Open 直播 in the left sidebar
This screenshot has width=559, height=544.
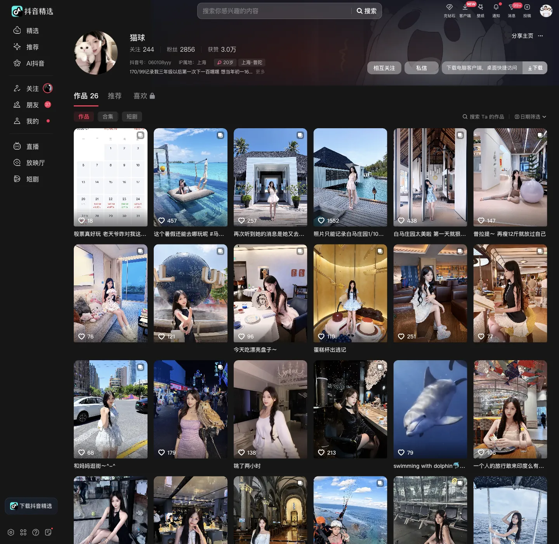tap(26, 146)
